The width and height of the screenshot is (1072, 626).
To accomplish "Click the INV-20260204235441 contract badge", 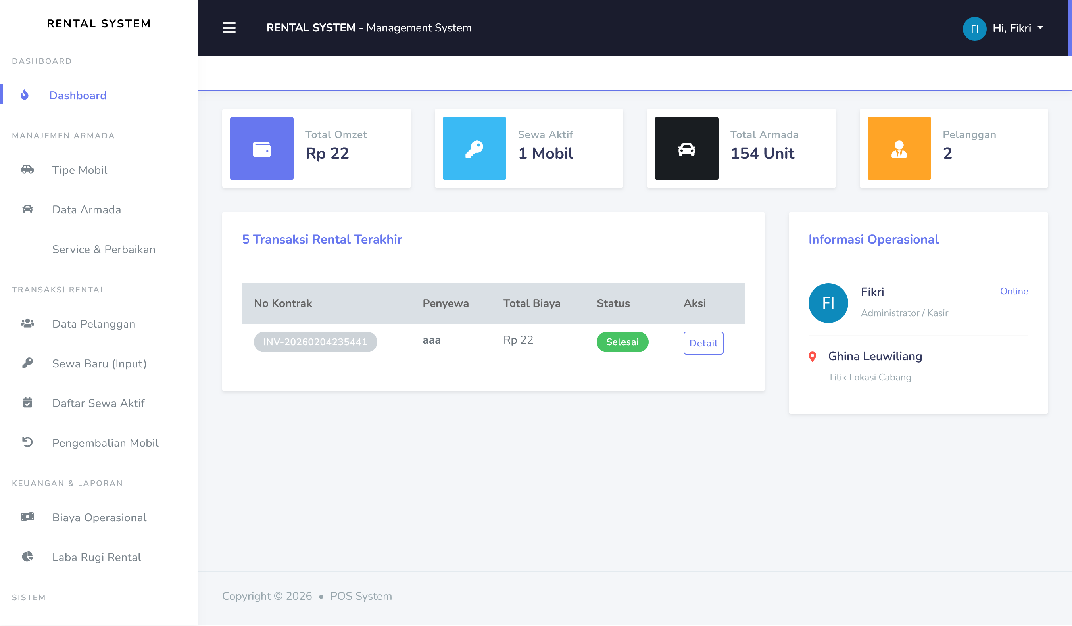I will [315, 342].
